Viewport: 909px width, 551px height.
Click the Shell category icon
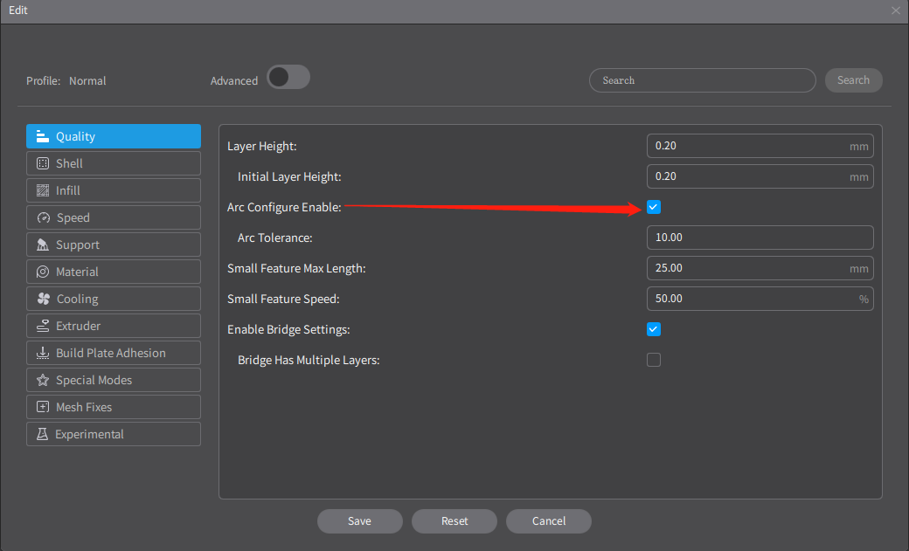[x=42, y=163]
